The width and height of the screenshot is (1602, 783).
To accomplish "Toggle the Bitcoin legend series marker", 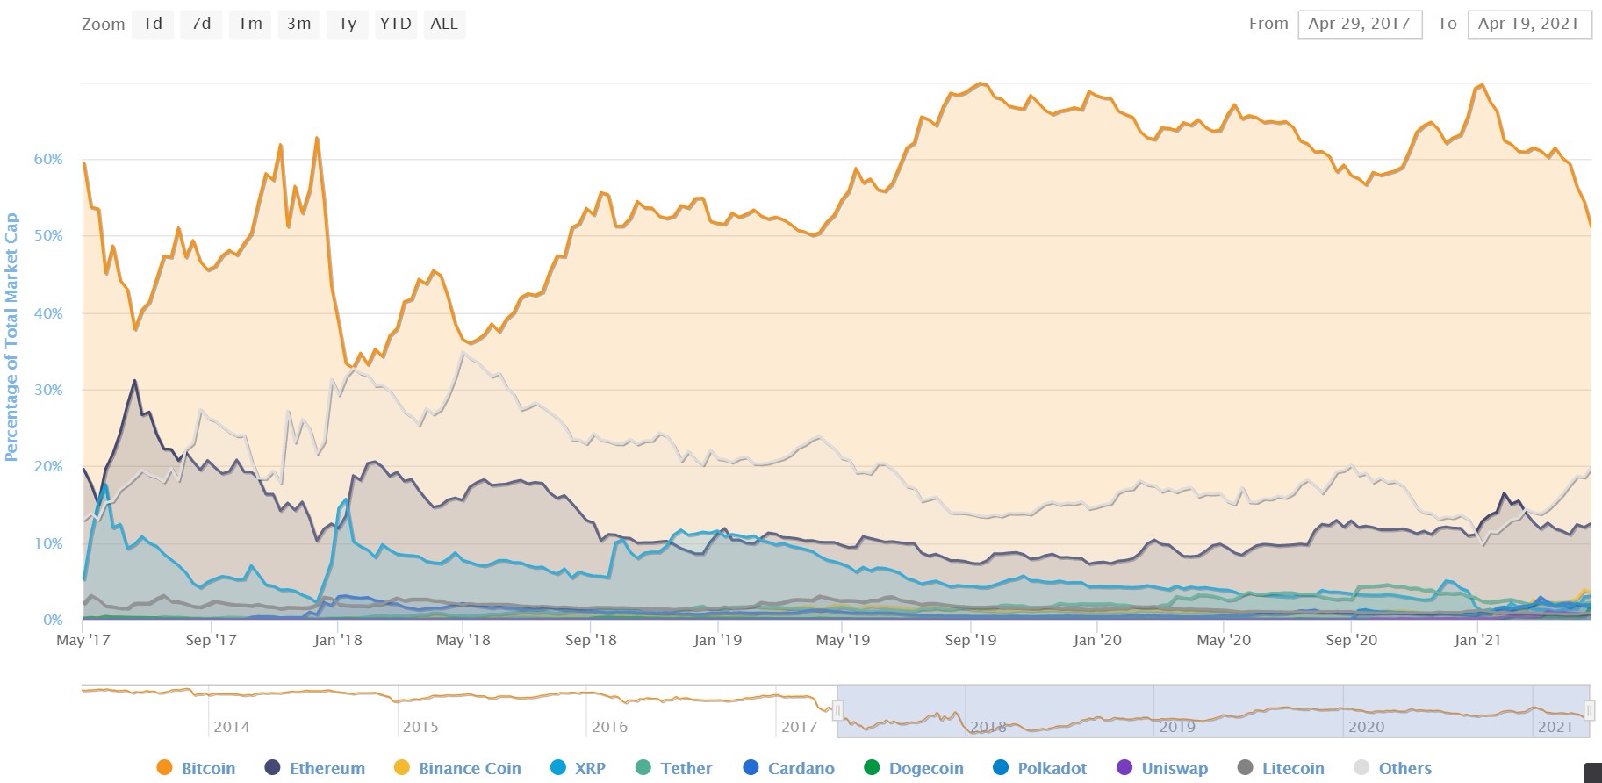I will 163,768.
